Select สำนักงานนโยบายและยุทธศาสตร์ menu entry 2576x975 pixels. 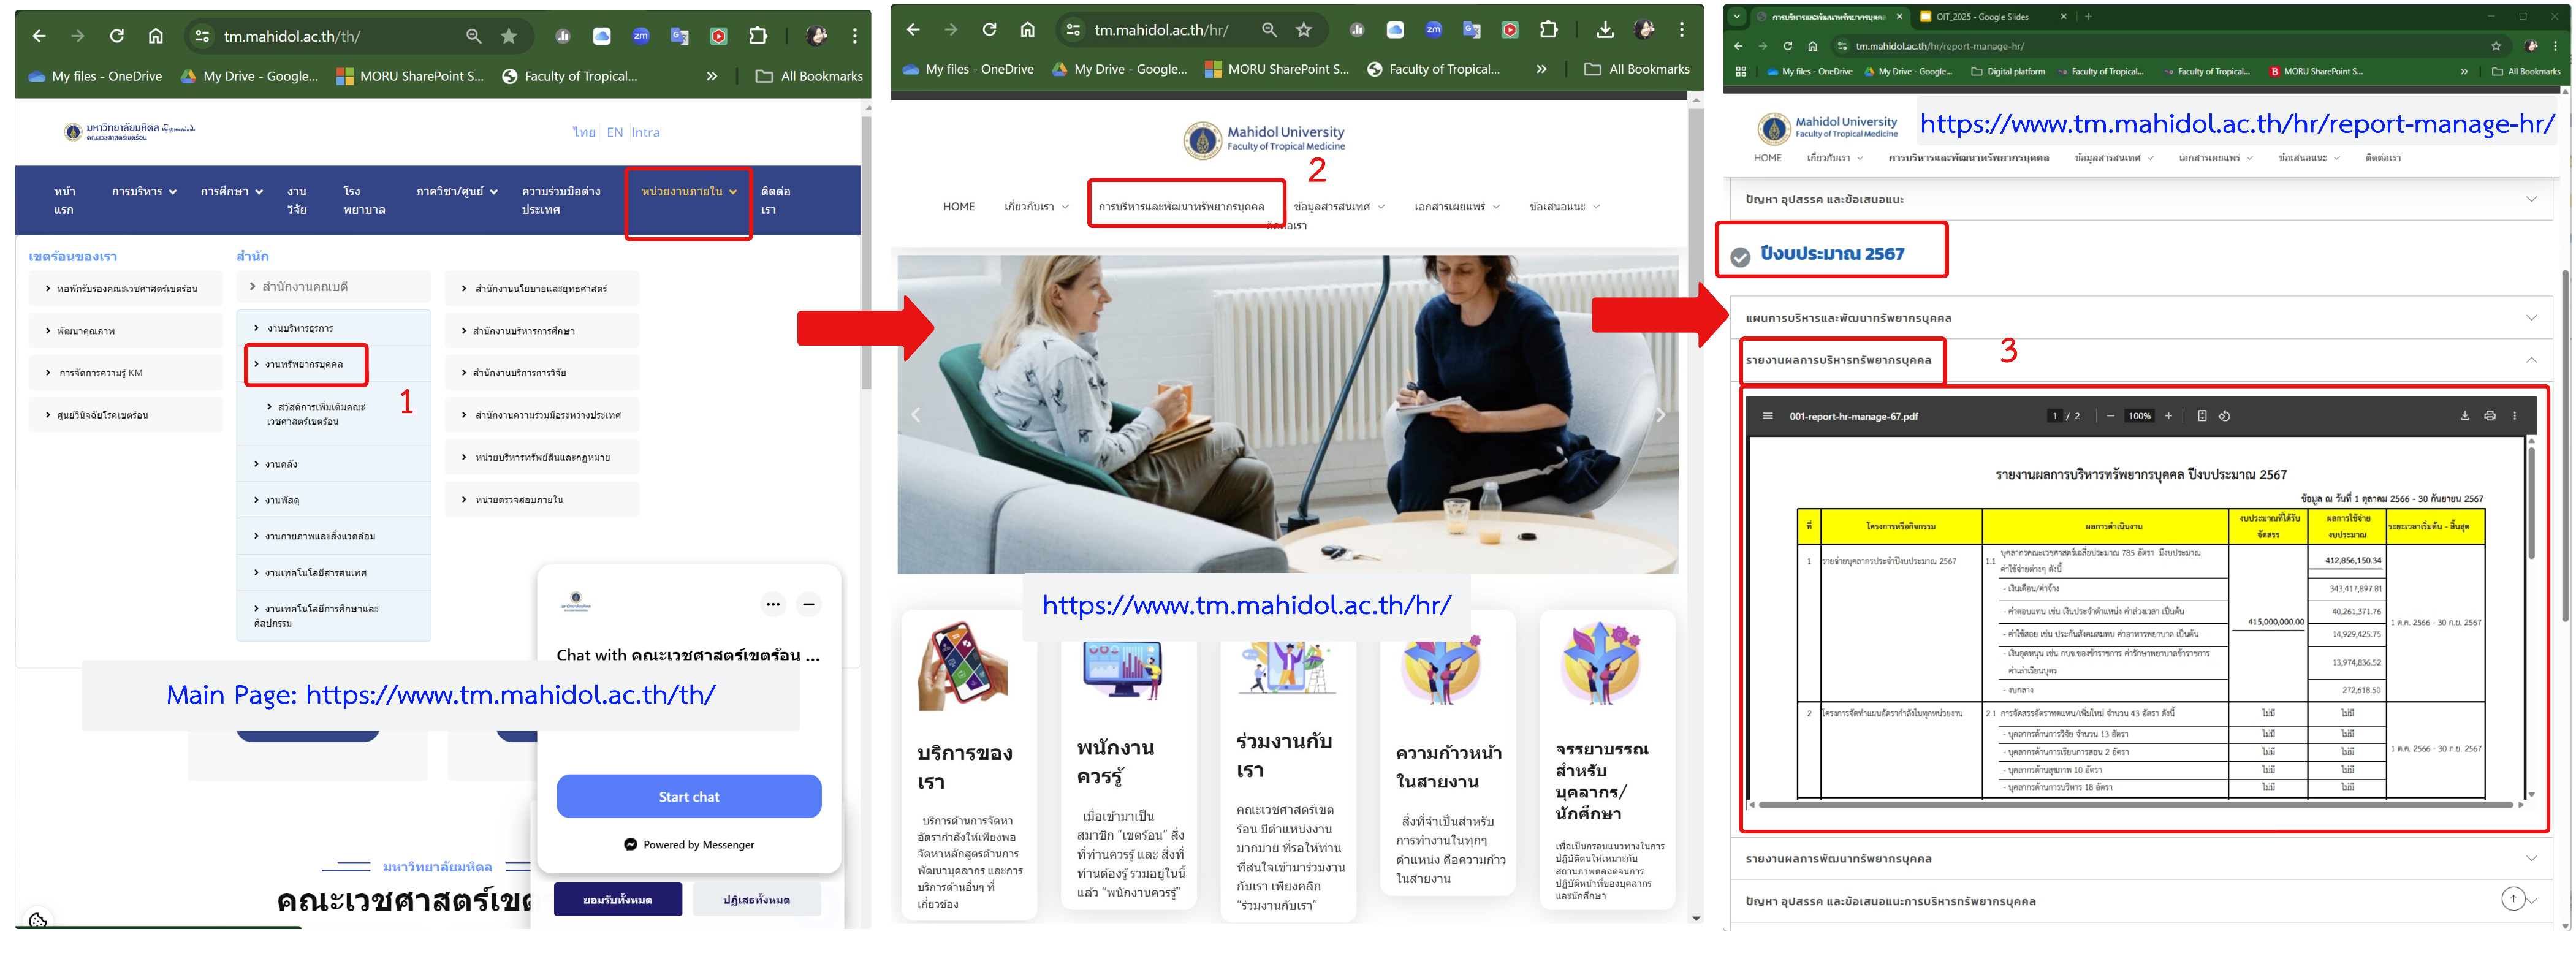[x=542, y=289]
